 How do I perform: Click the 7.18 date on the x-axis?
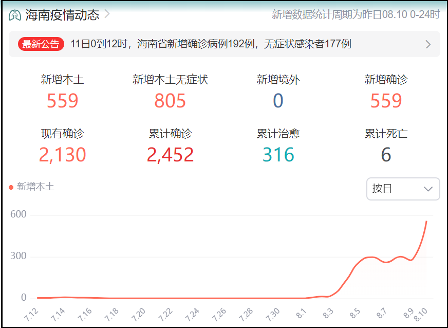click(111, 315)
